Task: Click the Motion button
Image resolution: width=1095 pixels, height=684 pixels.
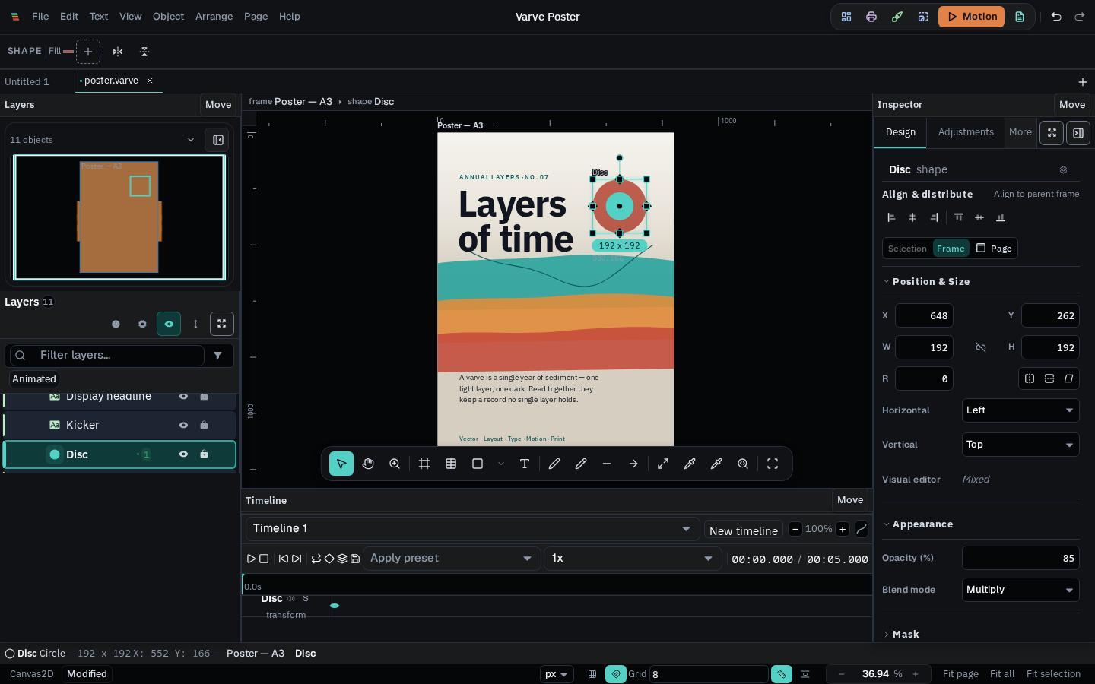Action: 971,17
